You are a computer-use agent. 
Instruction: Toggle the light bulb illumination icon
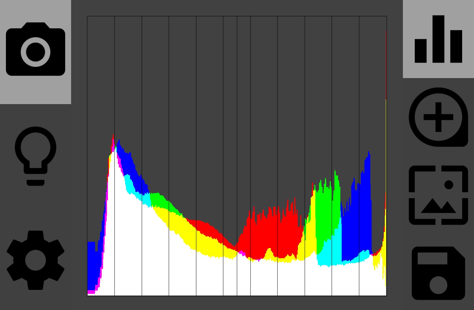[x=36, y=156]
